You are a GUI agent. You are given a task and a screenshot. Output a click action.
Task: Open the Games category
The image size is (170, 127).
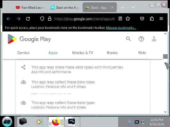coord(23,53)
